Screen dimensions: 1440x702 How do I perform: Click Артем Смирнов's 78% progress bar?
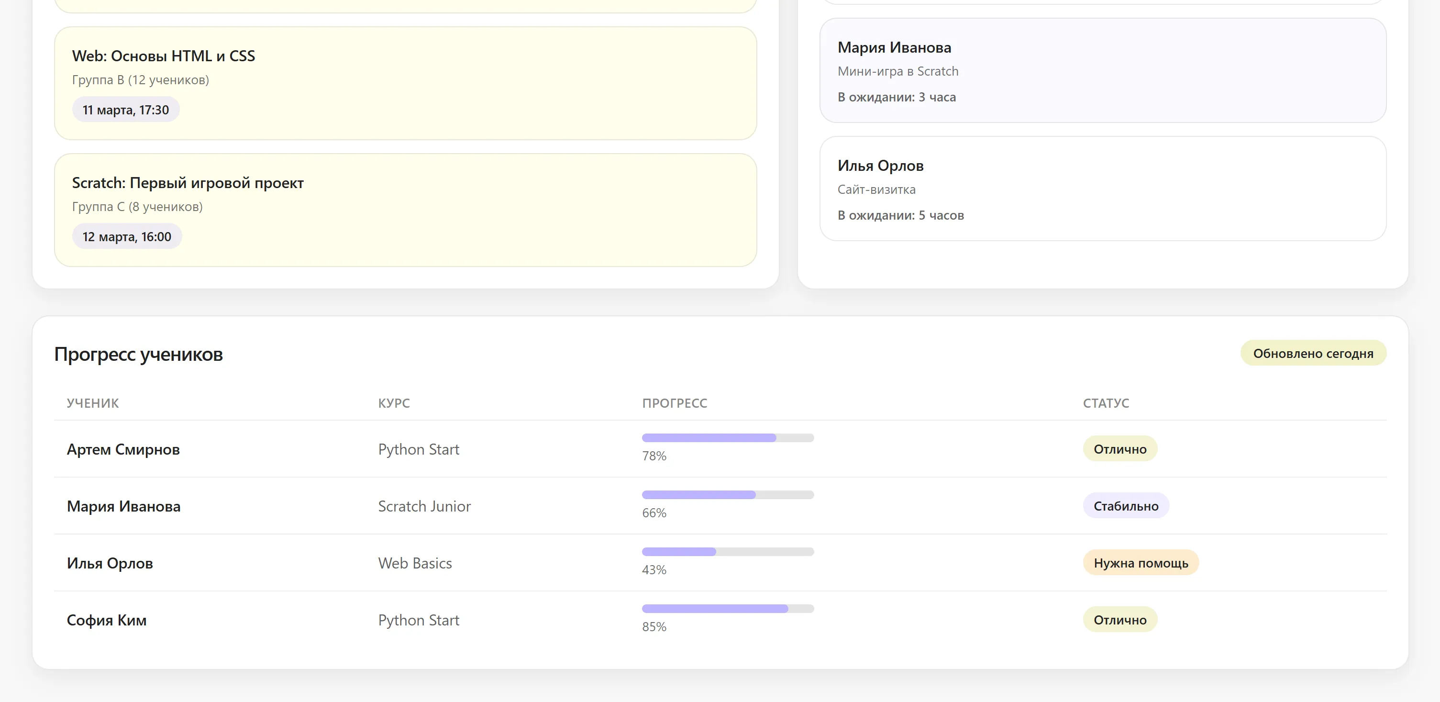pyautogui.click(x=728, y=438)
